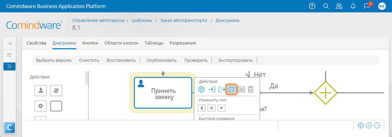Switch to the Области кнопок tab

(x=121, y=43)
